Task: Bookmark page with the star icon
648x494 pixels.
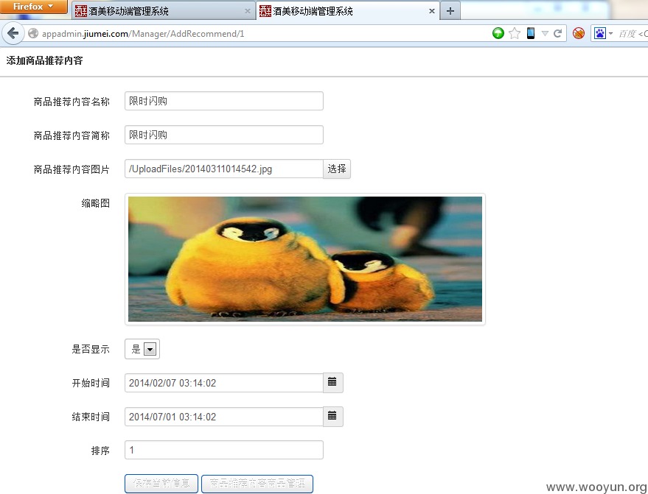Action: pyautogui.click(x=515, y=33)
